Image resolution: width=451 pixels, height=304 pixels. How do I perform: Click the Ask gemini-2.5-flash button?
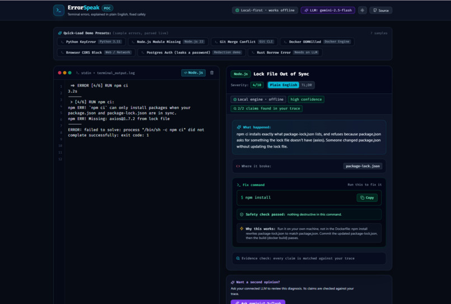point(258,302)
